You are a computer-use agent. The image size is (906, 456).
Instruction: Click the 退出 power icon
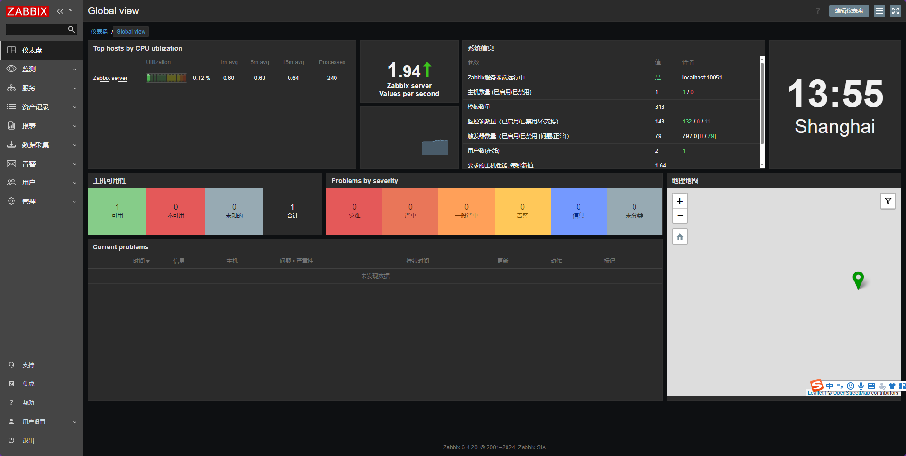click(11, 440)
